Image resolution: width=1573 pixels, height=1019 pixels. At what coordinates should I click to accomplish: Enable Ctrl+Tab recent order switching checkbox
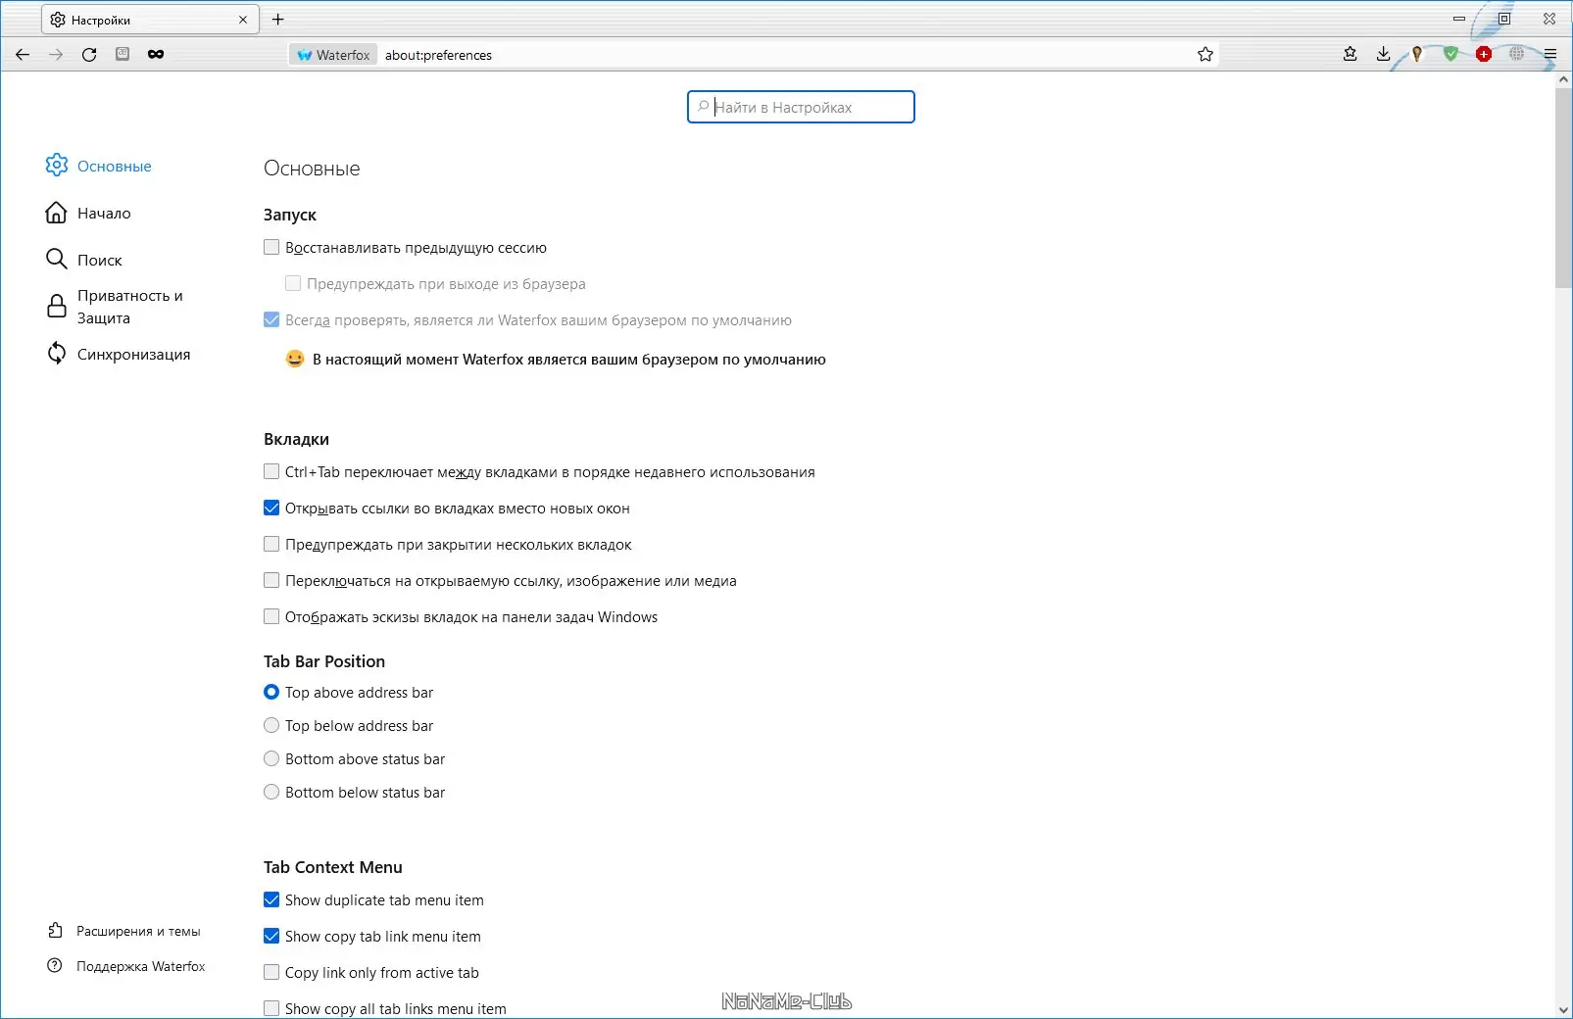pyautogui.click(x=271, y=471)
